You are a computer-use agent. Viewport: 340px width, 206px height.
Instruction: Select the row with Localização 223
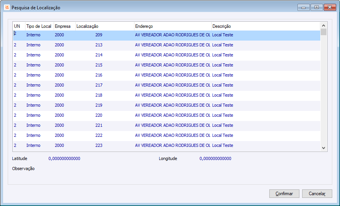(x=167, y=145)
